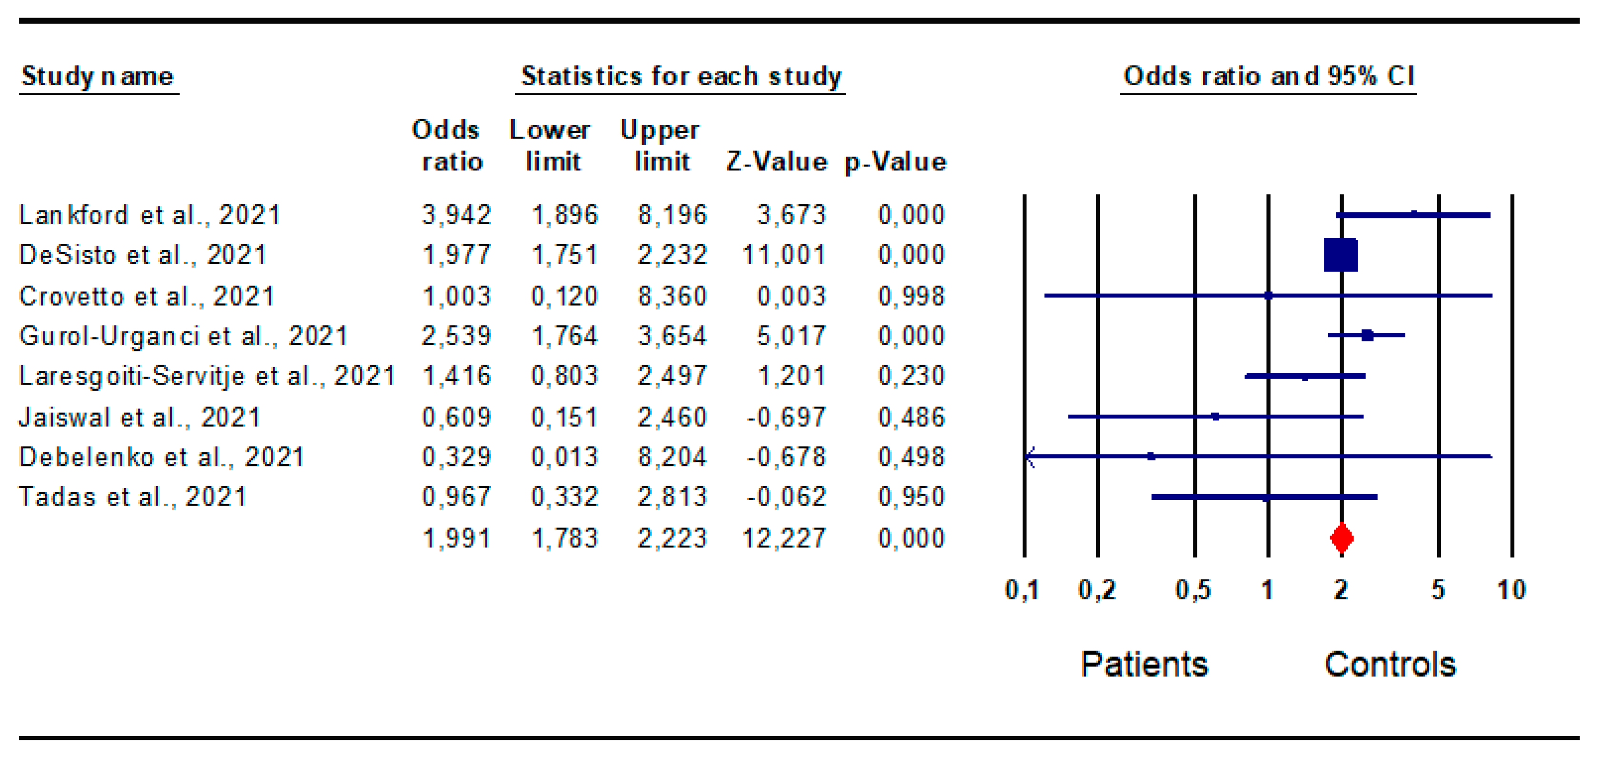Click the "Statistics for each study" heading
Screen dimensions: 1599x757
click(x=681, y=76)
